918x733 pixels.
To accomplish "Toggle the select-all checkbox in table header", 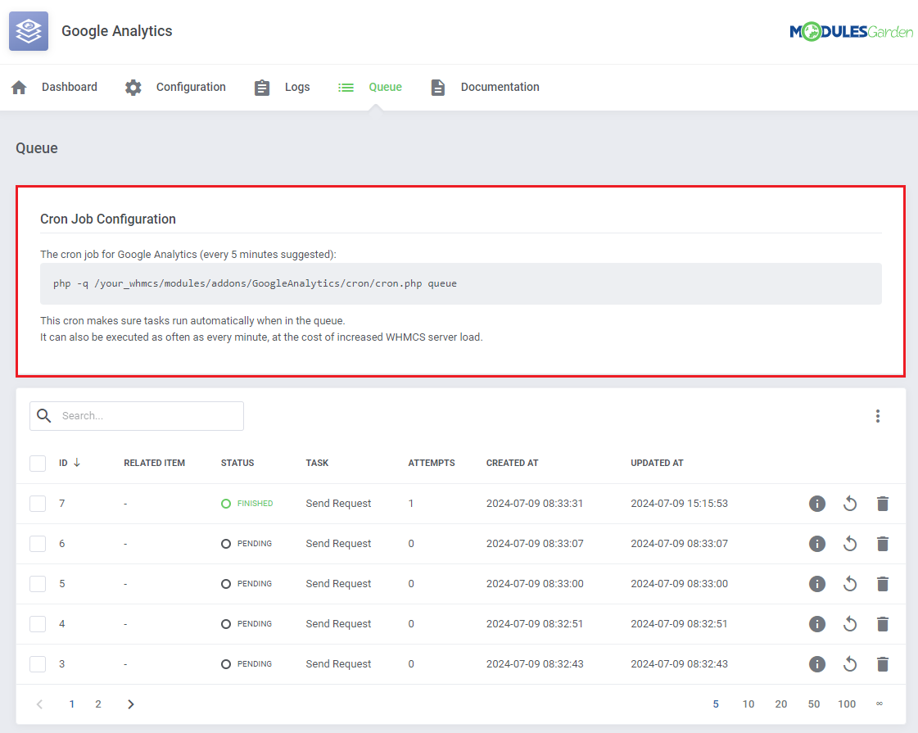I will (x=38, y=463).
